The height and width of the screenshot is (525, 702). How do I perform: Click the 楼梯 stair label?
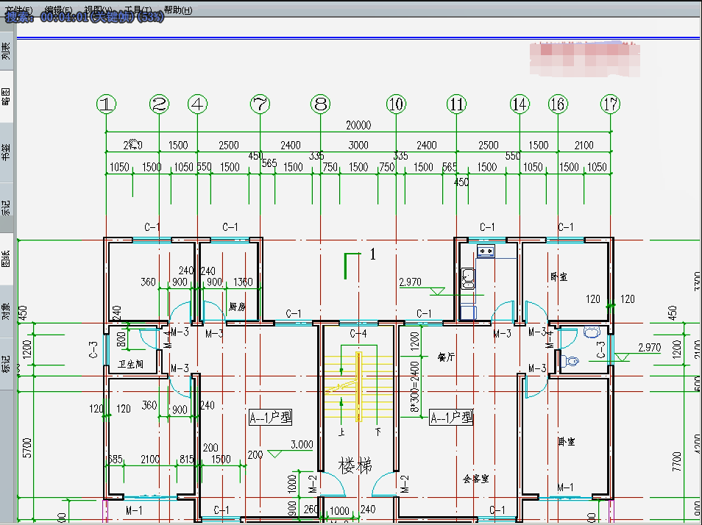click(355, 466)
